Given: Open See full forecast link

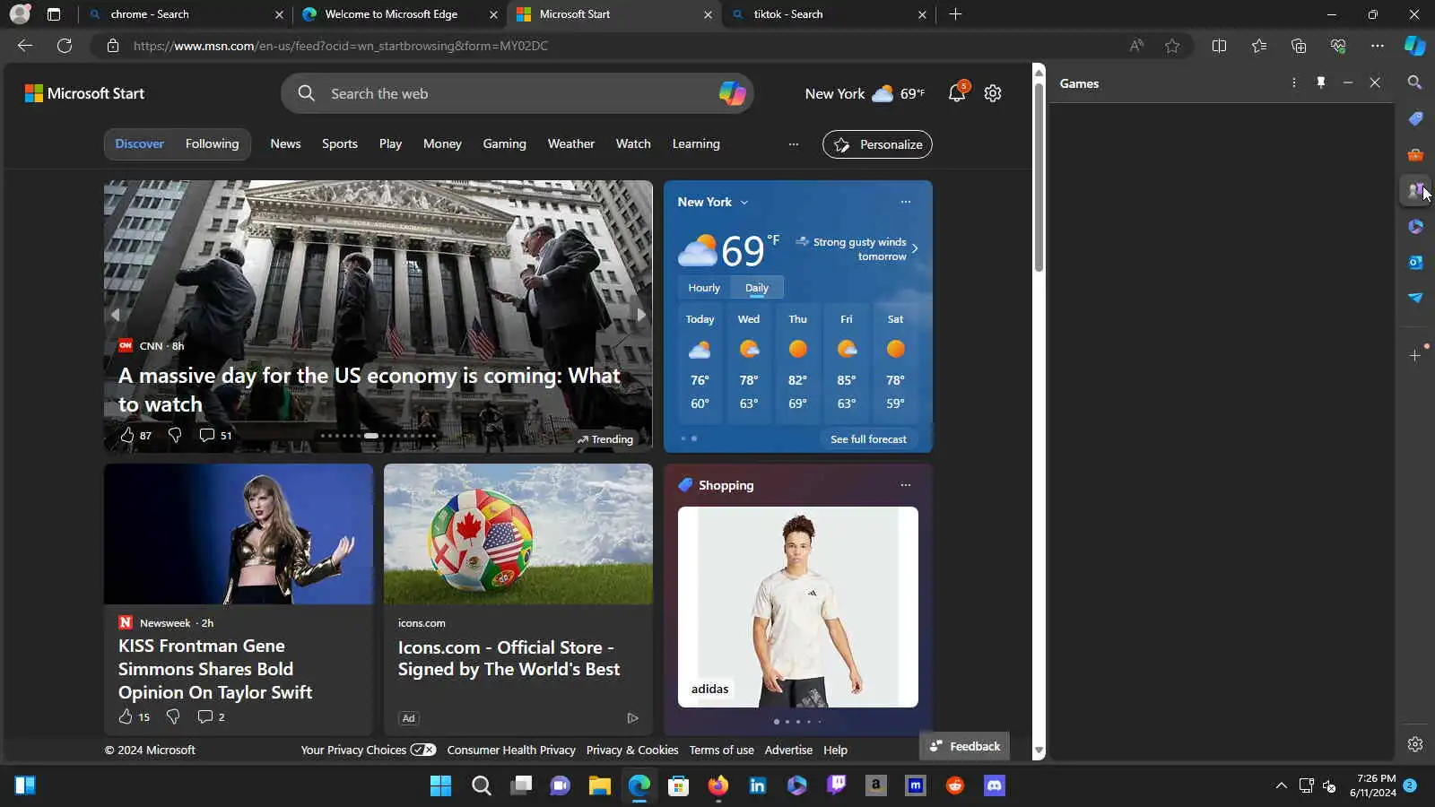Looking at the screenshot, I should pos(868,439).
